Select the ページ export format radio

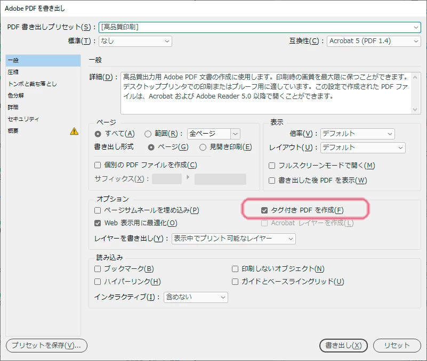pyautogui.click(x=151, y=147)
